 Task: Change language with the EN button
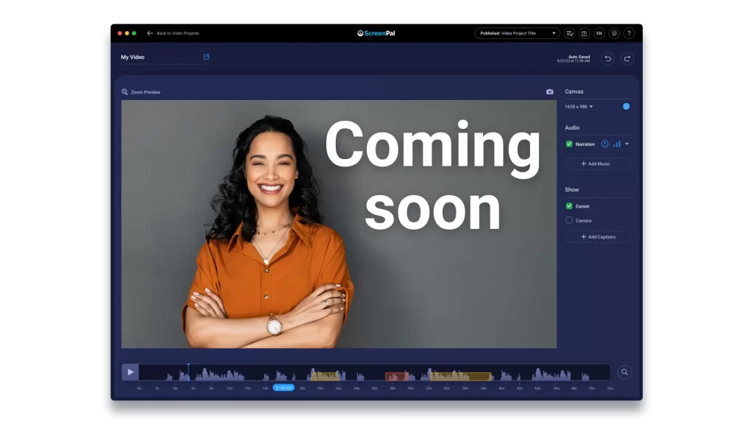point(599,33)
